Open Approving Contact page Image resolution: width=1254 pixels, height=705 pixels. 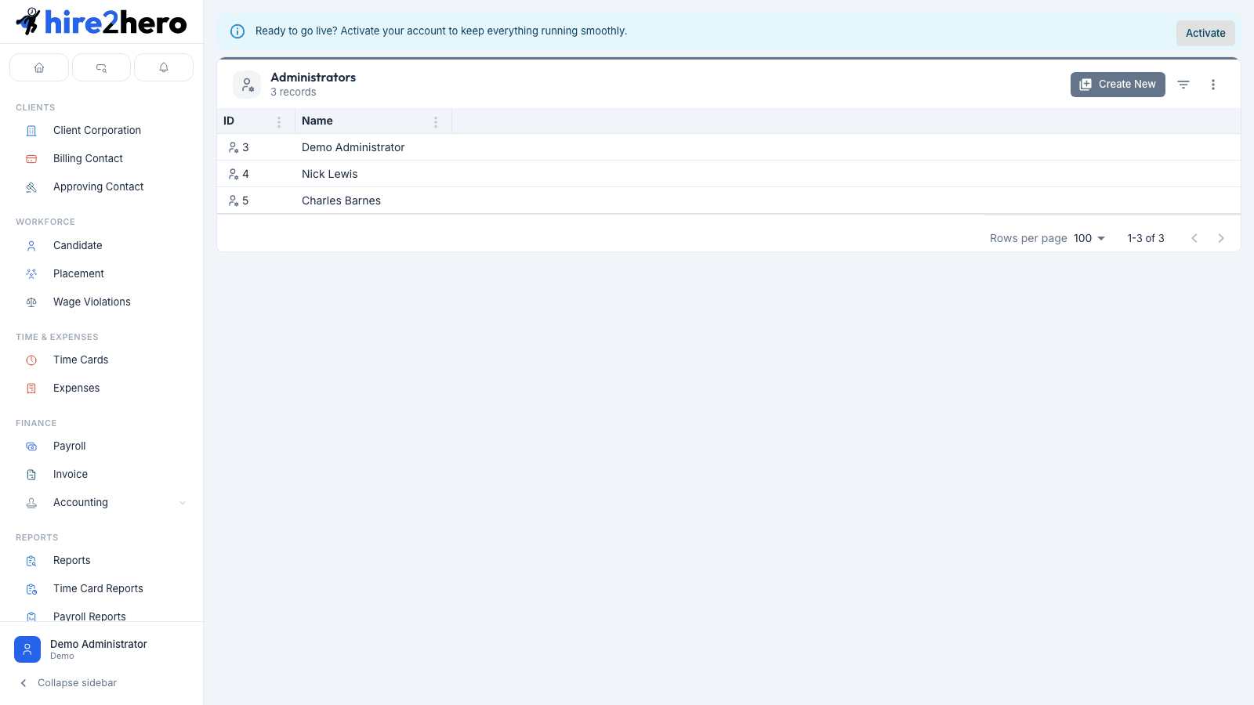point(99,187)
